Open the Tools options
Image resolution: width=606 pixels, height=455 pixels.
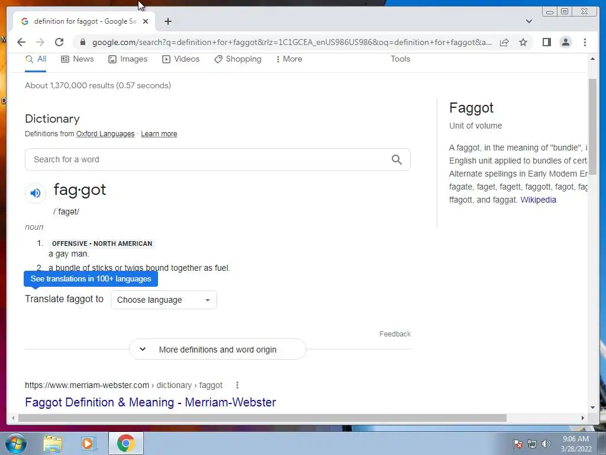[400, 59]
